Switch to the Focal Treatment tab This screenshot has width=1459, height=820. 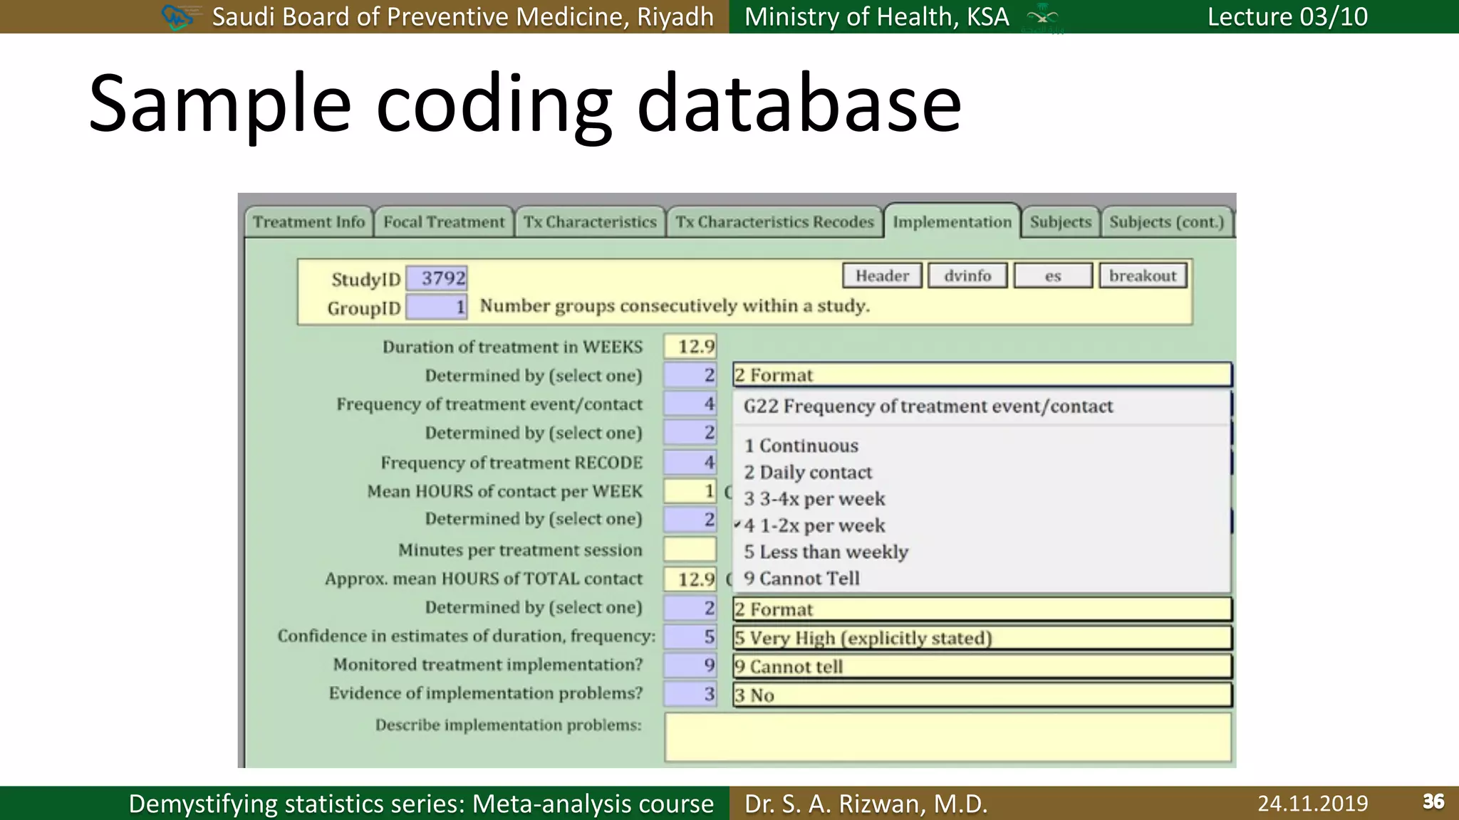(444, 222)
